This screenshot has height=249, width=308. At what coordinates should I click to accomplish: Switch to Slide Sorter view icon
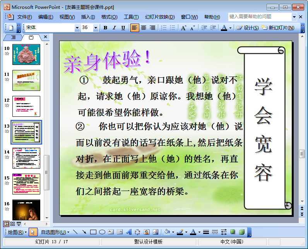tap(12, 224)
